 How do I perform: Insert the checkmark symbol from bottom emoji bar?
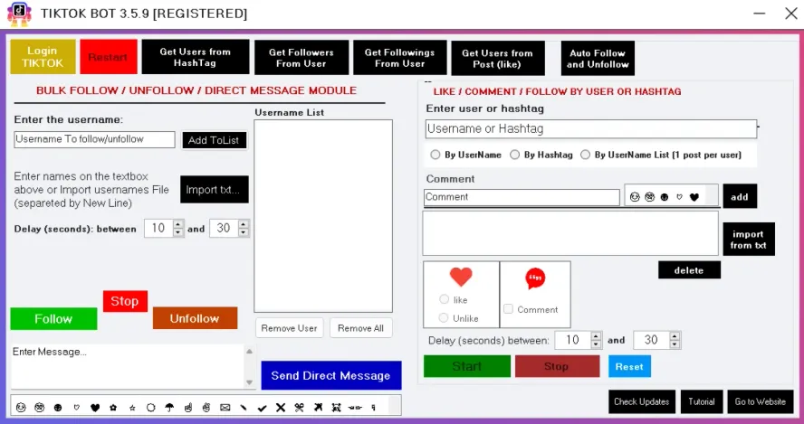pos(262,408)
